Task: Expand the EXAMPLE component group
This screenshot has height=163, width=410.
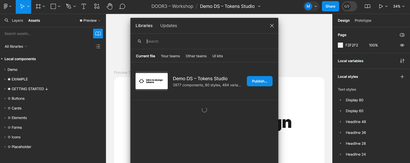Action: [5, 79]
